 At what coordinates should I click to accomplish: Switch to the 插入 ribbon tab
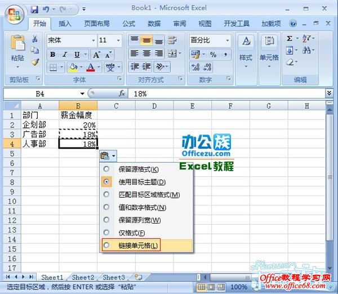65,24
